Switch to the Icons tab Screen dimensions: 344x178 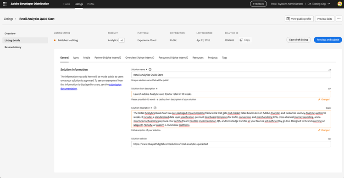(x=76, y=58)
